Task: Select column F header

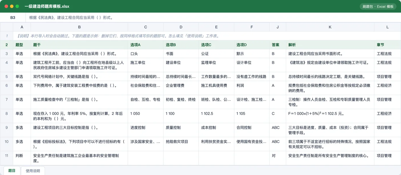Action: click(x=252, y=27)
